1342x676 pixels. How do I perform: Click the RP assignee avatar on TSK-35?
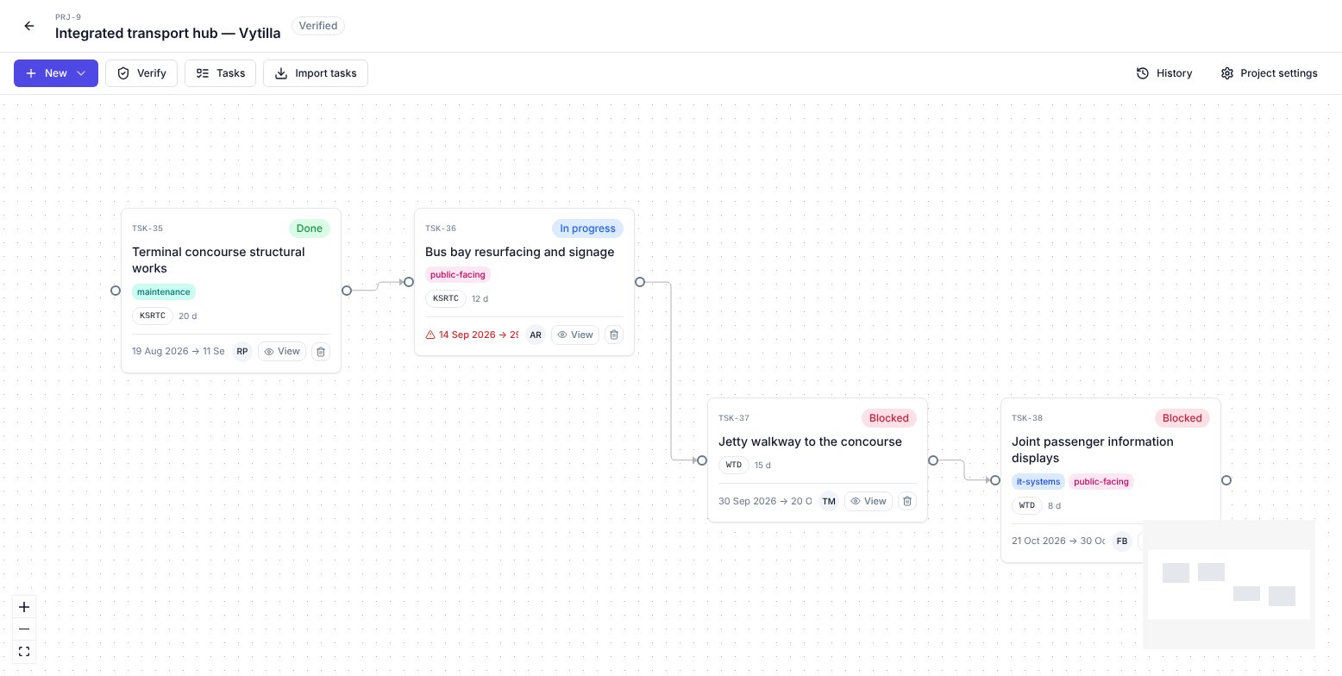(x=242, y=352)
